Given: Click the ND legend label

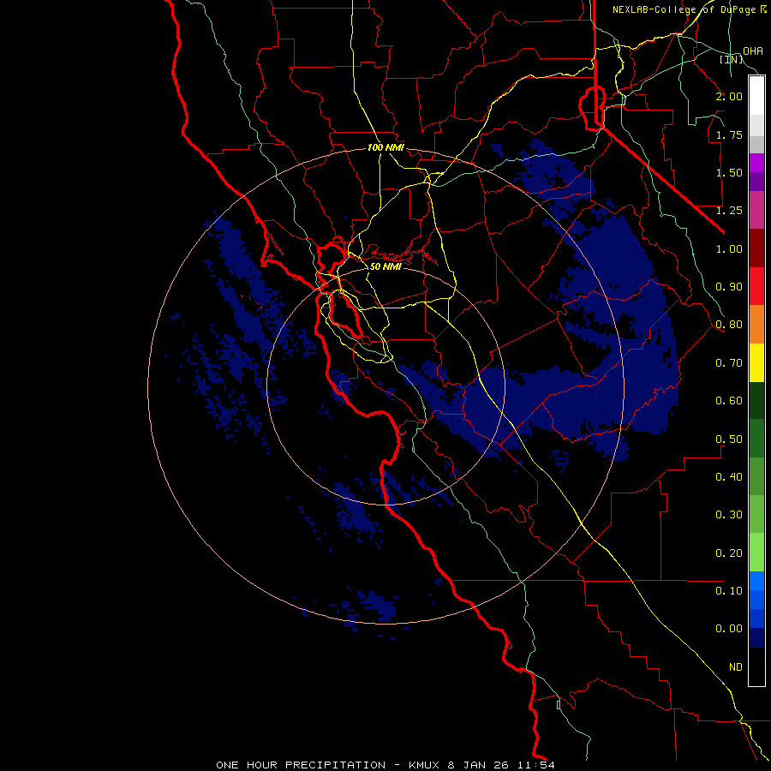Looking at the screenshot, I should tap(736, 667).
